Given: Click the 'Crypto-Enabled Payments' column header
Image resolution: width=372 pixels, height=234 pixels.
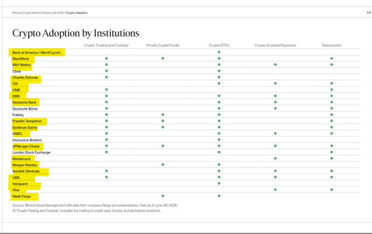Looking at the screenshot, I should (275, 45).
